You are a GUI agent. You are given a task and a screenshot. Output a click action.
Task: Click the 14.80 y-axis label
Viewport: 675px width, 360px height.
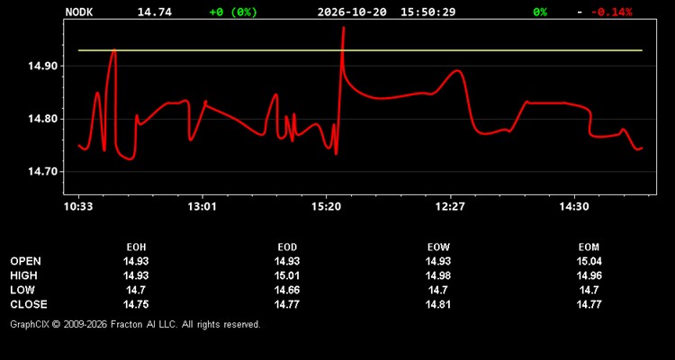pos(42,119)
